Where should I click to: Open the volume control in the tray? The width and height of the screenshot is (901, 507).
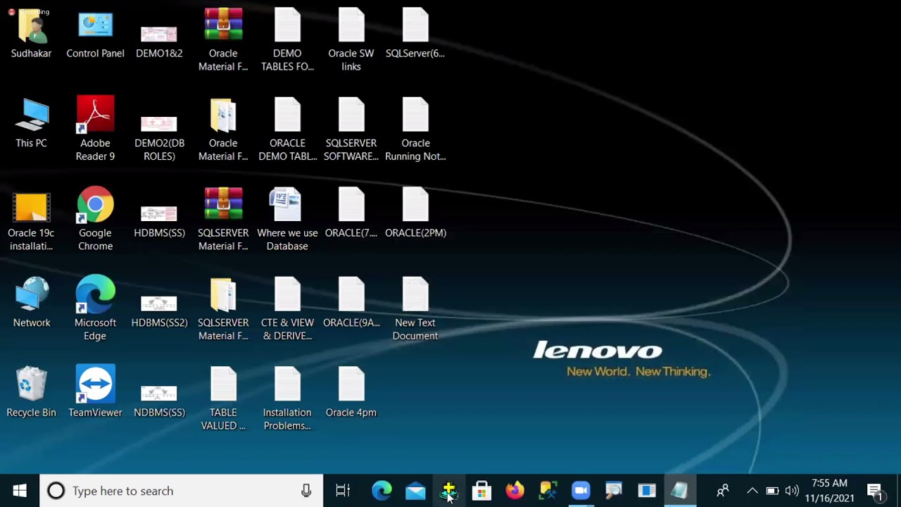coord(792,491)
